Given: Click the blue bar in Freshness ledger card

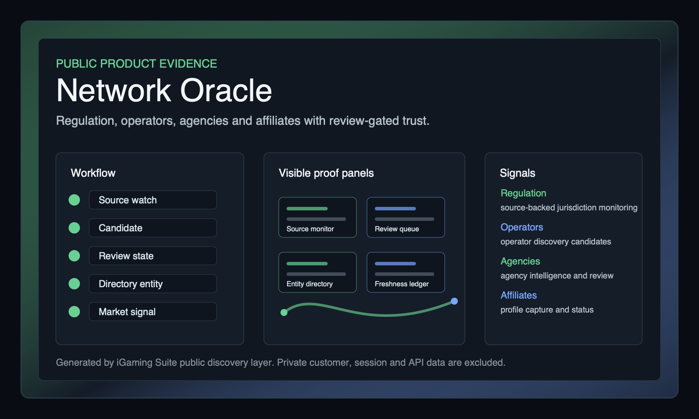Looking at the screenshot, I should [395, 264].
